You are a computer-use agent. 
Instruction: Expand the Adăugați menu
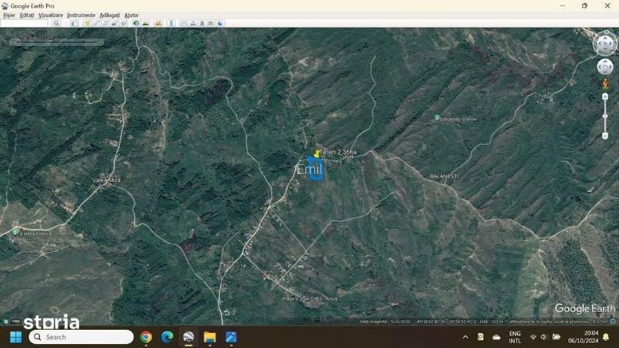click(x=109, y=14)
